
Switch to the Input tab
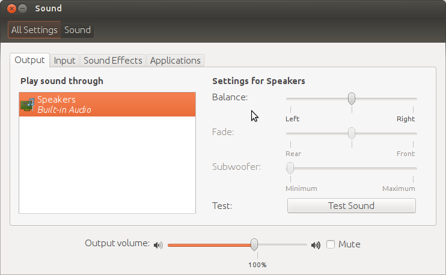64,60
